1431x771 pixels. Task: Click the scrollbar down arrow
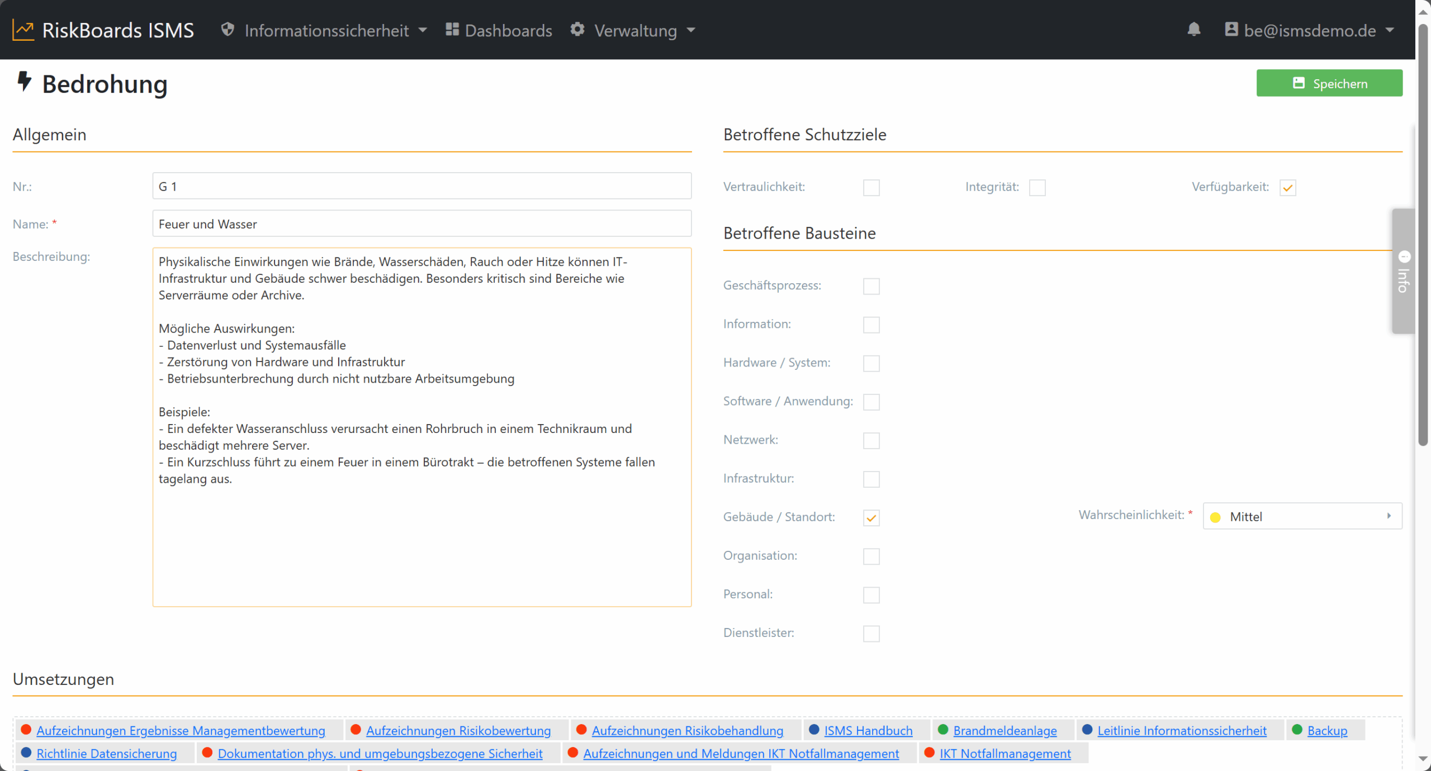tap(1423, 759)
